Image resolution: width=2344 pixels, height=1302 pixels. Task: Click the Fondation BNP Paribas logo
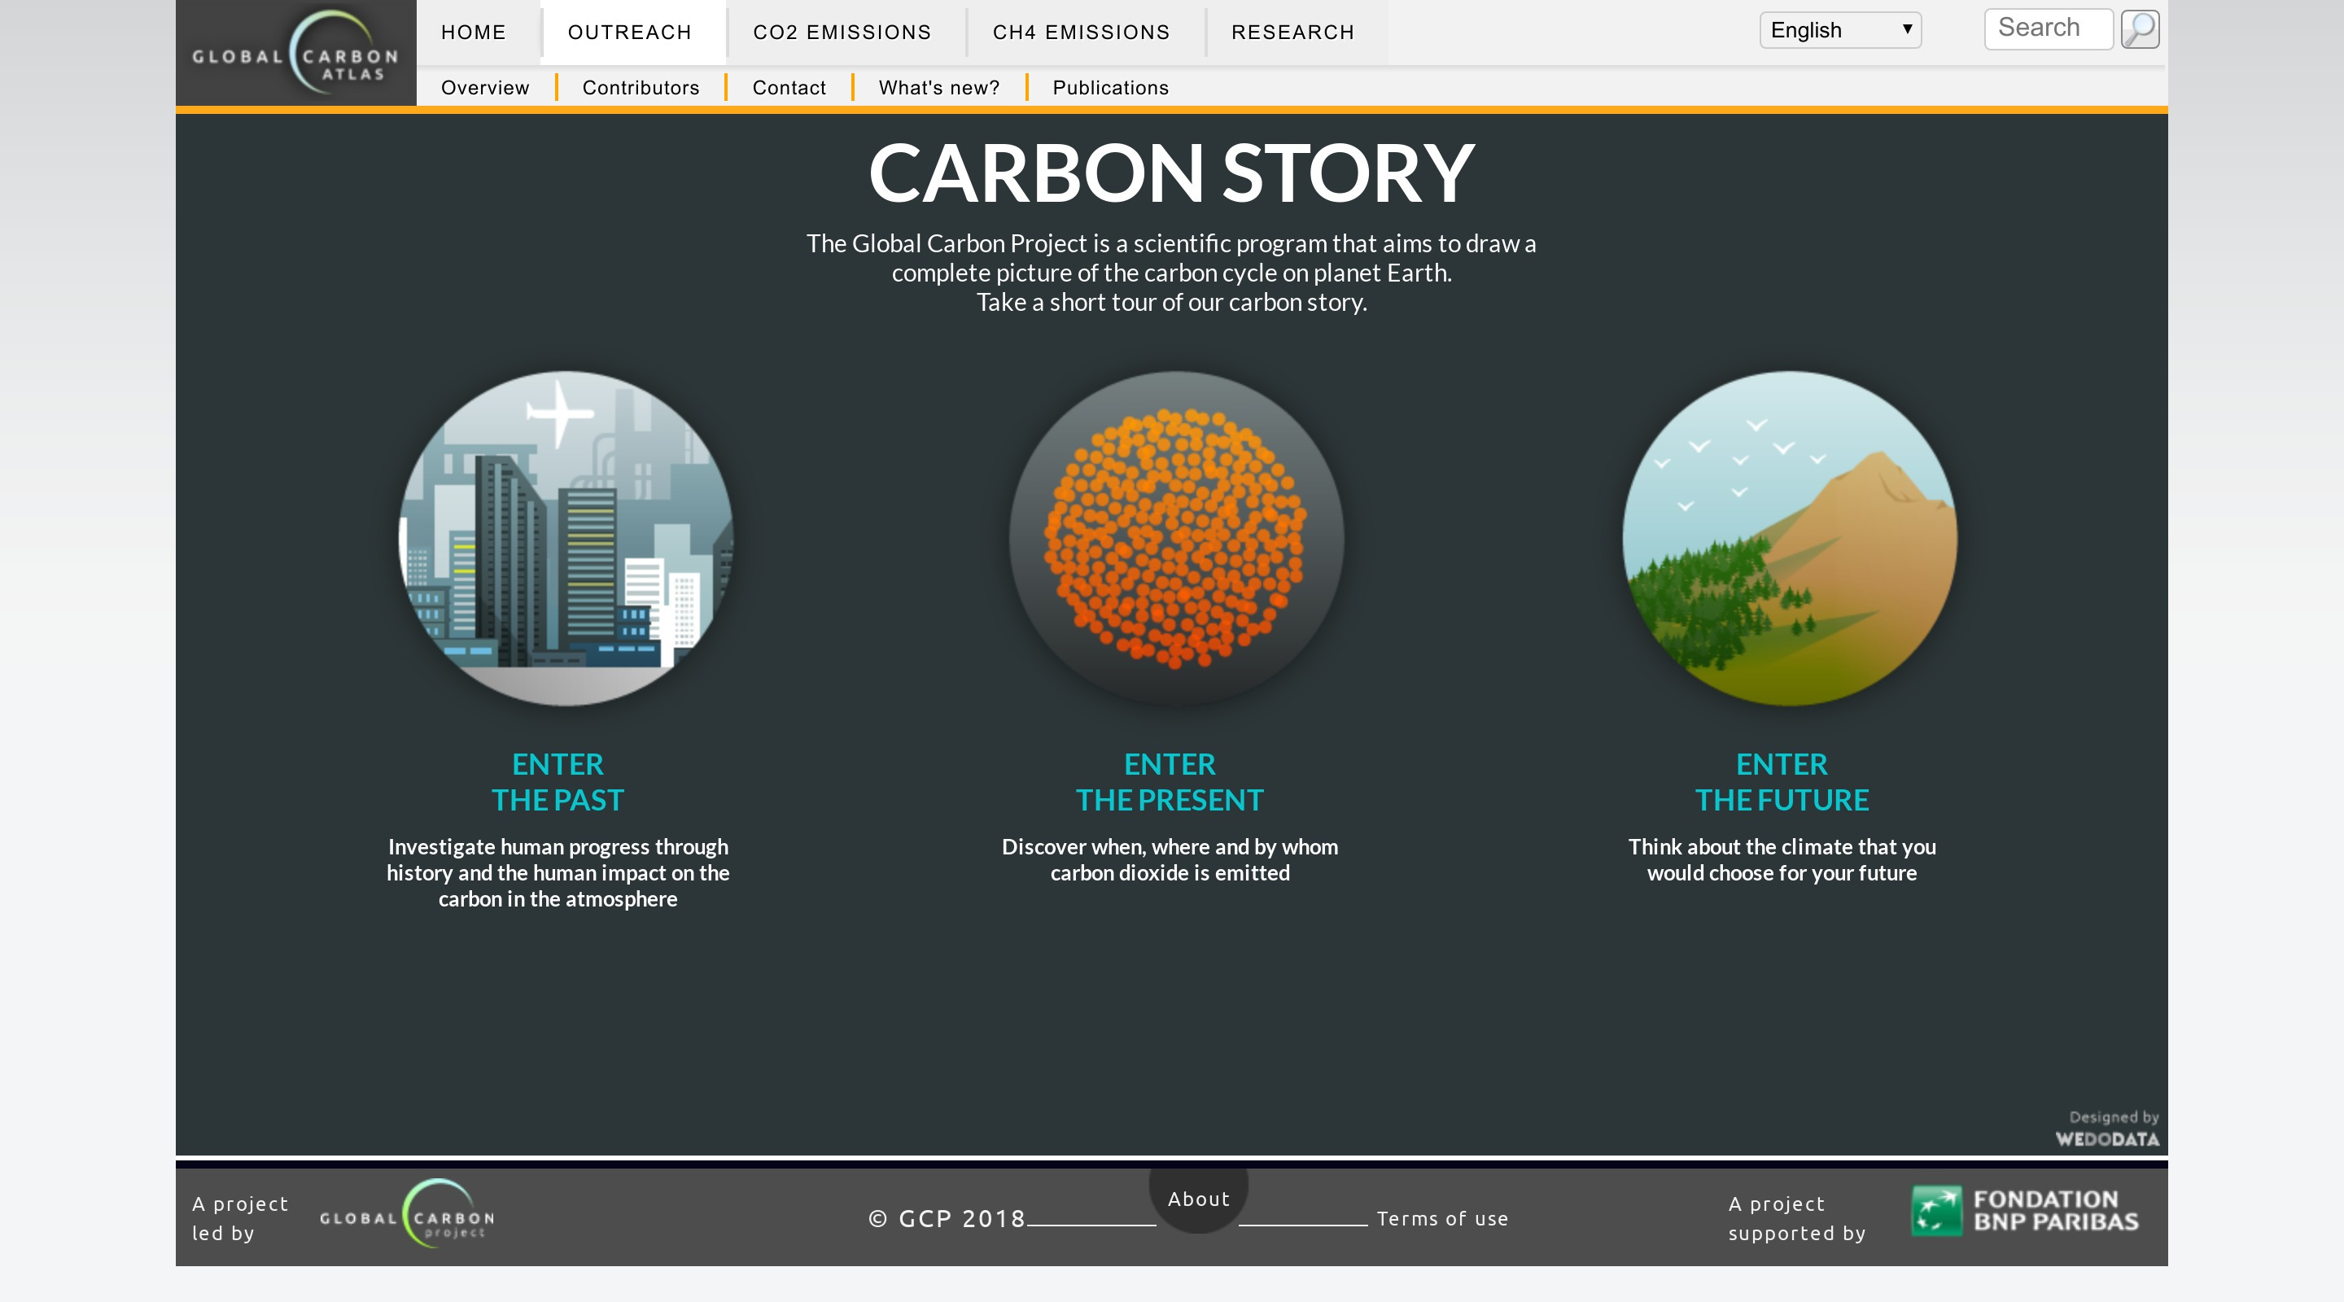coord(2023,1211)
